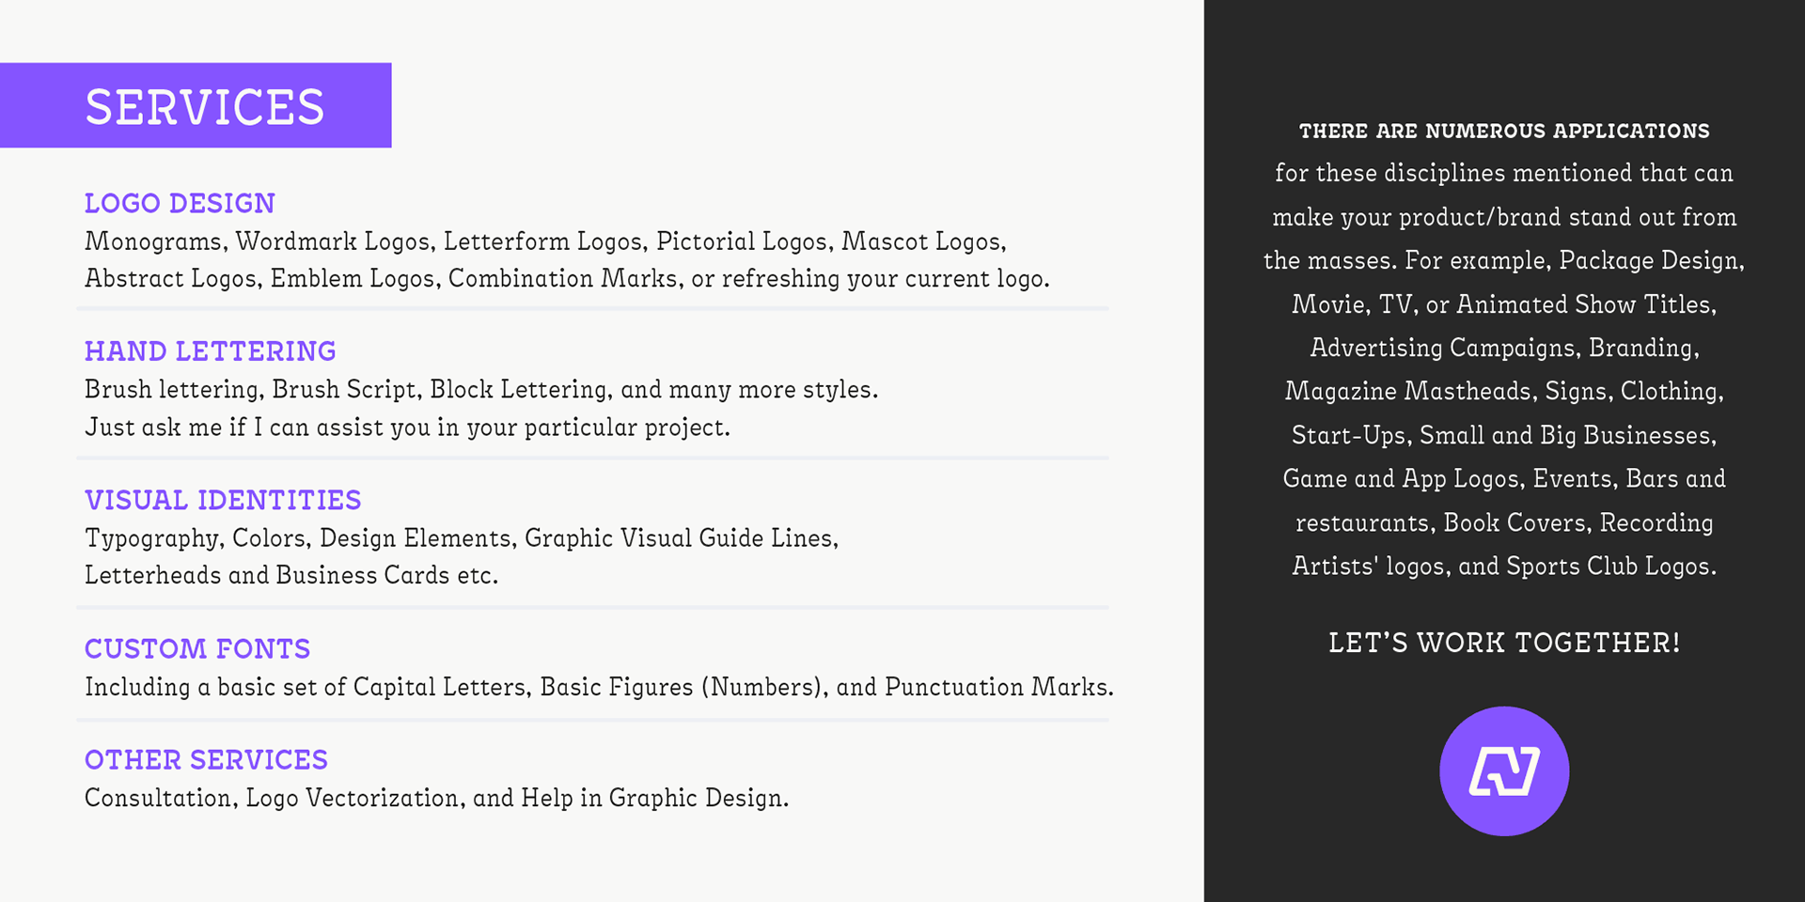The width and height of the screenshot is (1805, 902).
Task: Click THERE ARE NUMEROUS APPLICATIONS heading
Action: click(x=1504, y=131)
